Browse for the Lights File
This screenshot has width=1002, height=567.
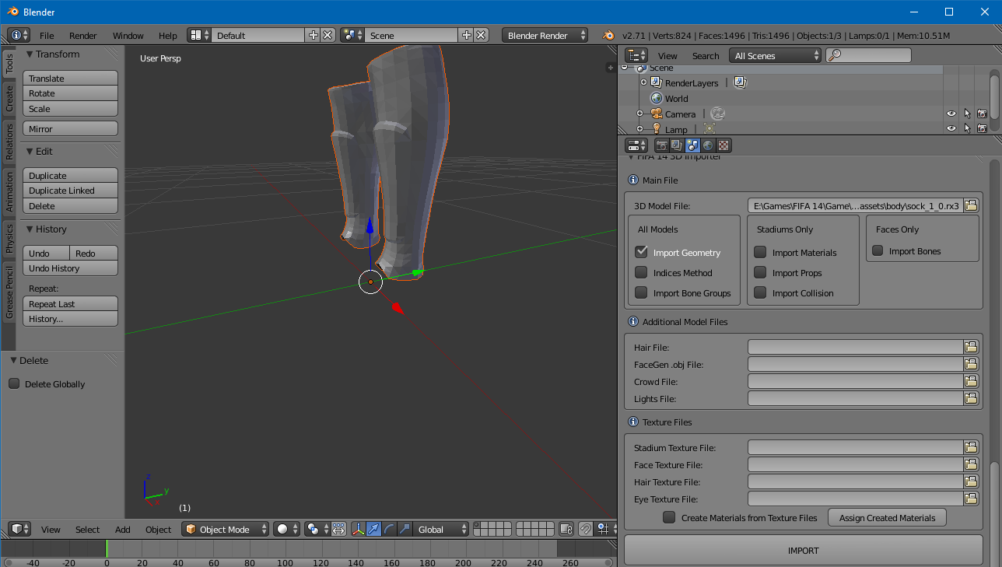coord(971,398)
